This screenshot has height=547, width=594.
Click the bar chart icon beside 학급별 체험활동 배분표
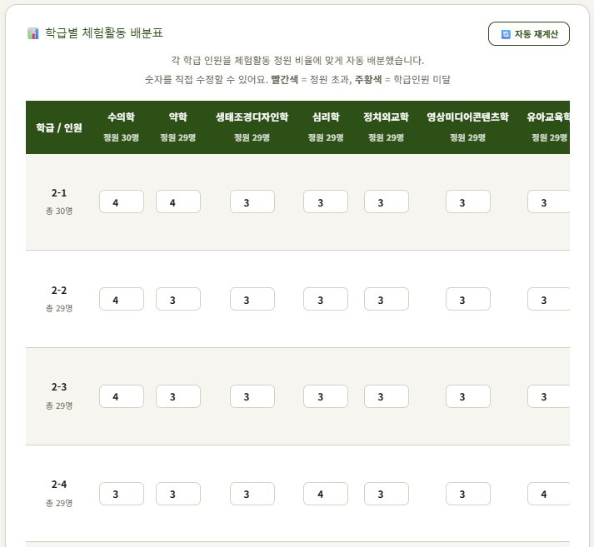(33, 33)
